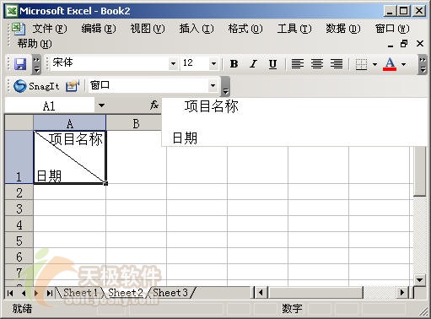Image resolution: width=431 pixels, height=319 pixels.
Task: Click the SnagIt window capture icon
Action: click(x=73, y=86)
